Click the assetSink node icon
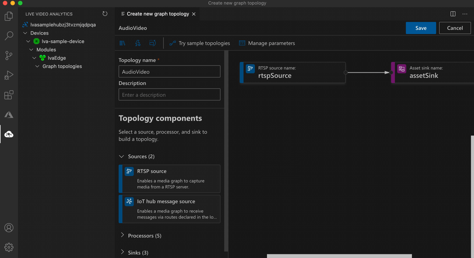The height and width of the screenshot is (258, 474). [x=401, y=69]
